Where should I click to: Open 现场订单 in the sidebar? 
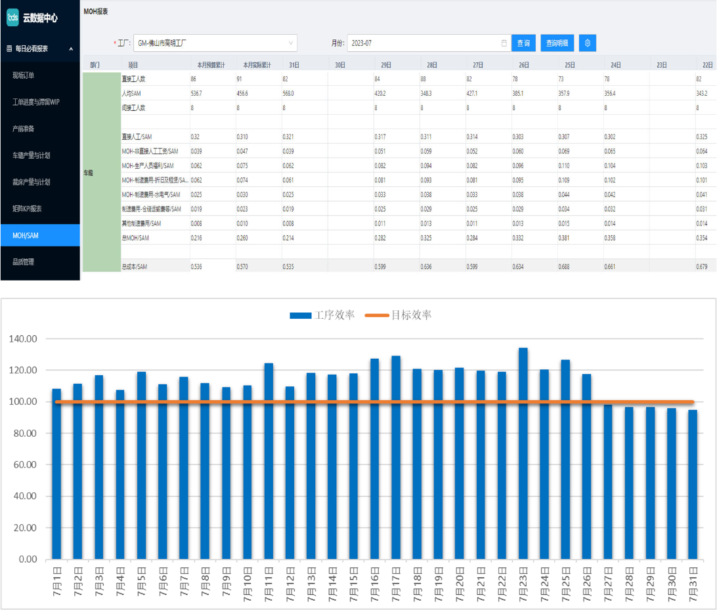click(24, 75)
